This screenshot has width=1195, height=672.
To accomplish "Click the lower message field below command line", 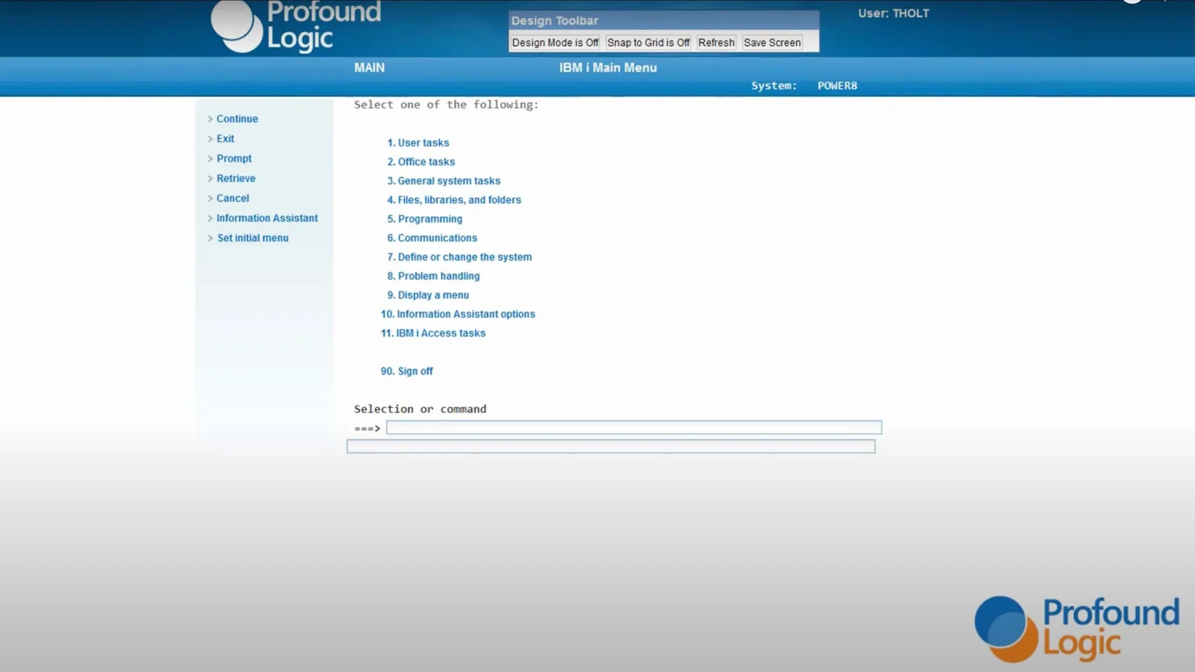I will pyautogui.click(x=611, y=447).
